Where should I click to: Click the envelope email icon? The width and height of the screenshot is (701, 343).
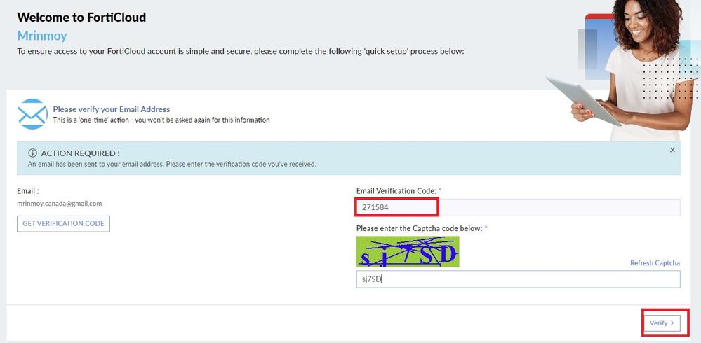[33, 114]
